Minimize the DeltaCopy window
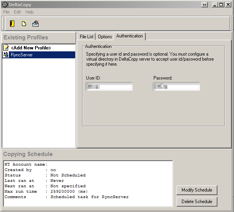 tap(215, 5)
